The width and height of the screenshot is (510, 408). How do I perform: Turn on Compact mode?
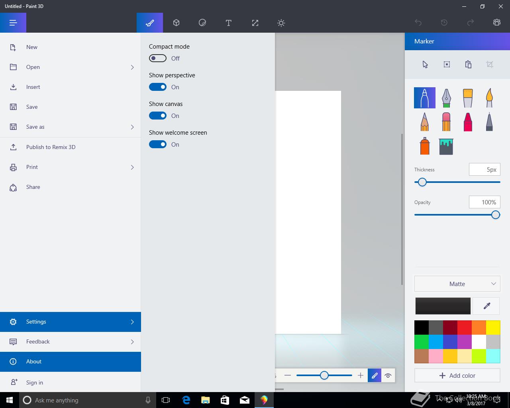pos(158,58)
